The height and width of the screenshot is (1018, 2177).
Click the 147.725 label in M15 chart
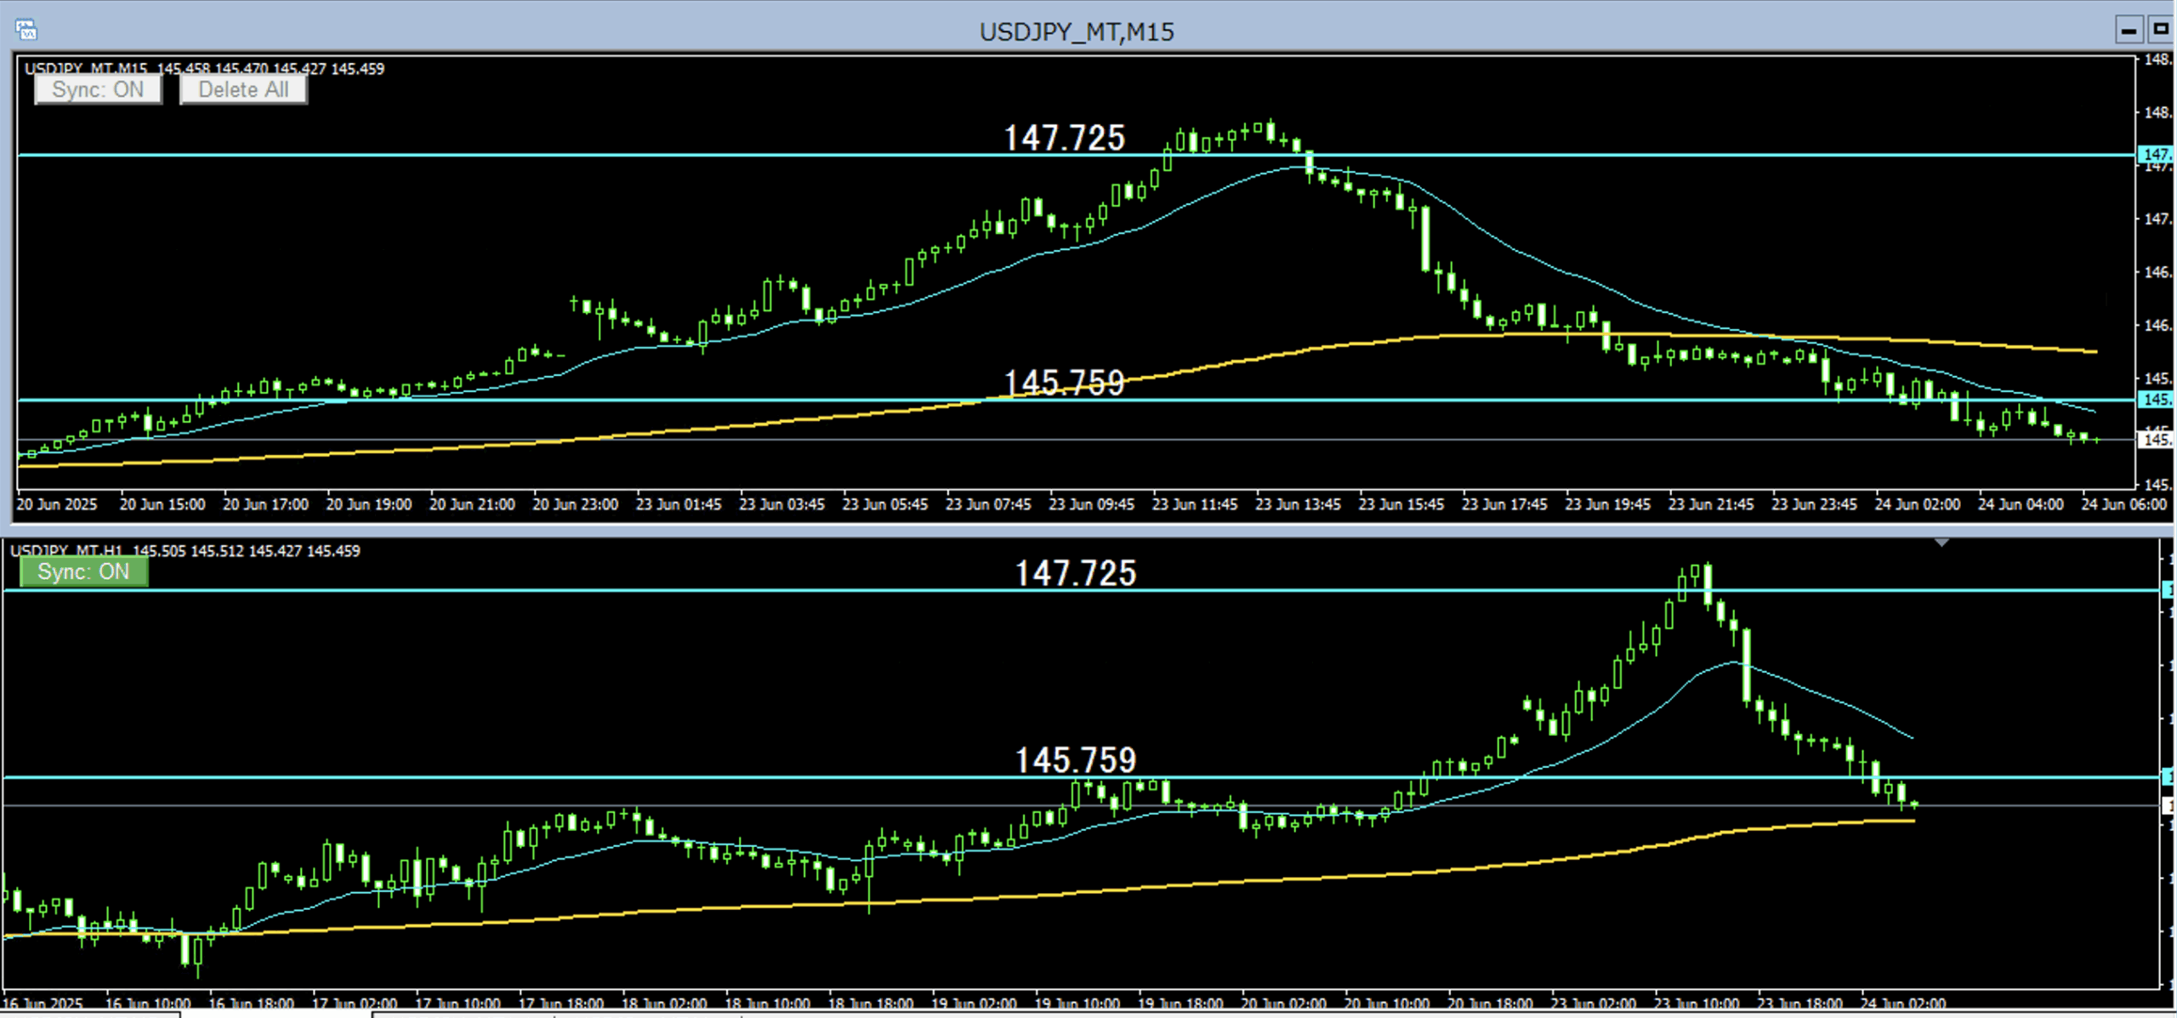[x=1064, y=138]
